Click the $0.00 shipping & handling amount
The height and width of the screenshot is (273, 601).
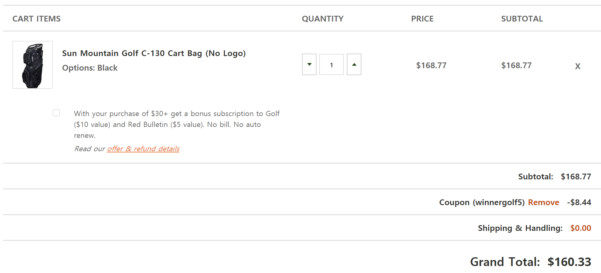580,228
